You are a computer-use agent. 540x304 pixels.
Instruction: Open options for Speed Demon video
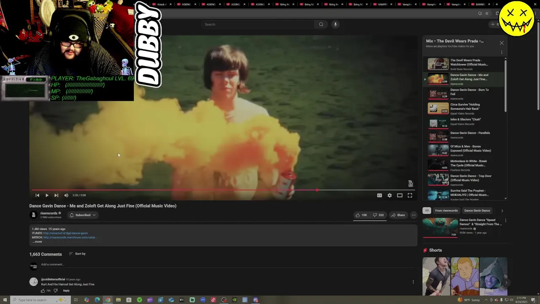coord(505,220)
